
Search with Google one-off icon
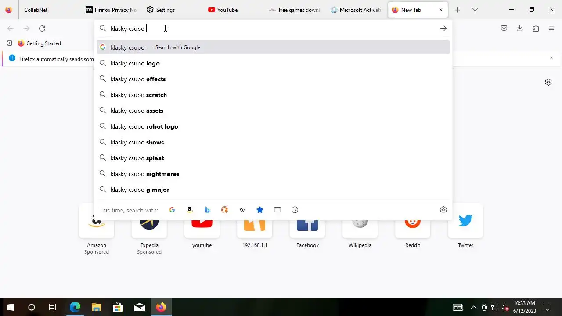click(172, 210)
